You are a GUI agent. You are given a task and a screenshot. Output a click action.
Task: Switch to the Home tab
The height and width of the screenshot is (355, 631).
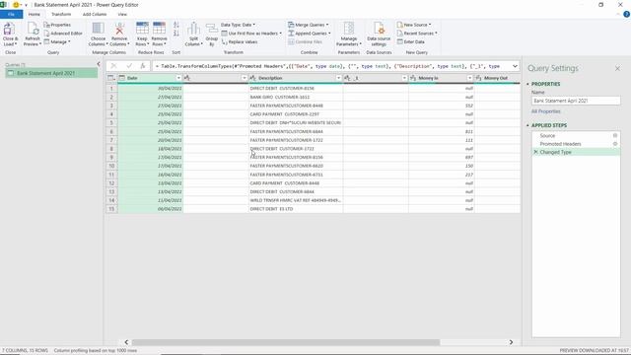click(x=35, y=14)
